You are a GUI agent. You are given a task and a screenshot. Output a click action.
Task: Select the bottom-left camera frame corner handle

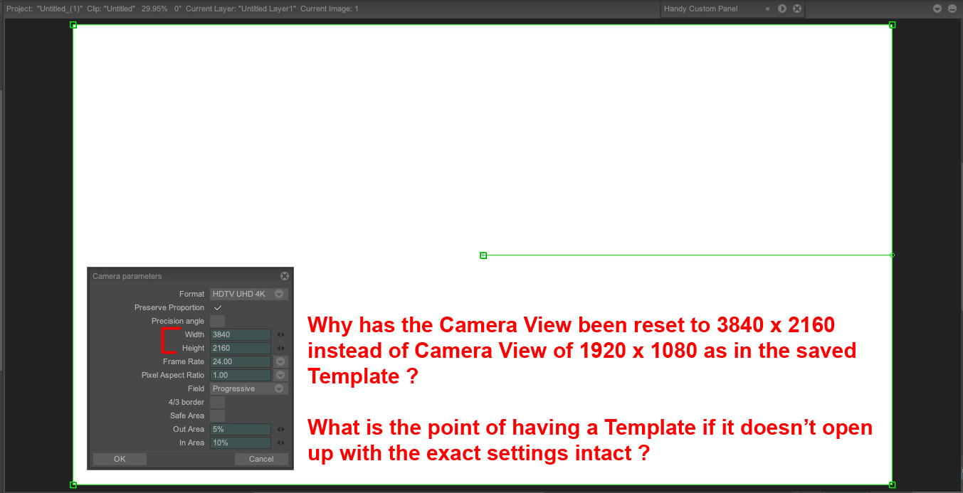[73, 484]
